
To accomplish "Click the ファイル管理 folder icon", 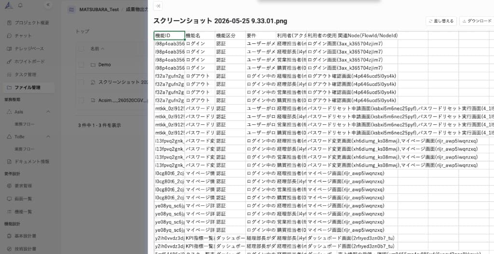I will [9, 87].
